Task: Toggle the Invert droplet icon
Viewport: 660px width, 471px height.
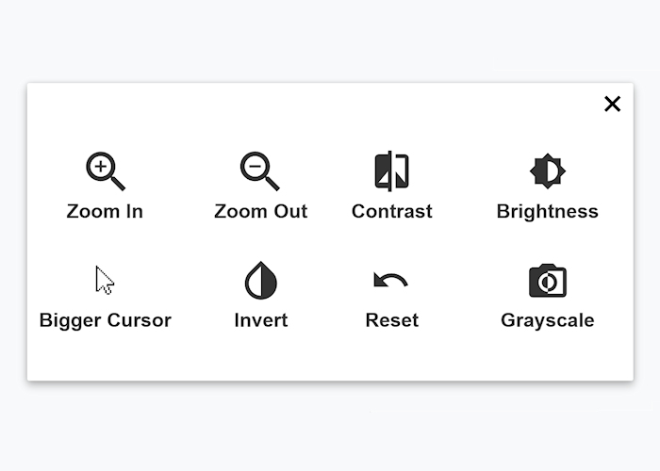Action: pyautogui.click(x=260, y=281)
